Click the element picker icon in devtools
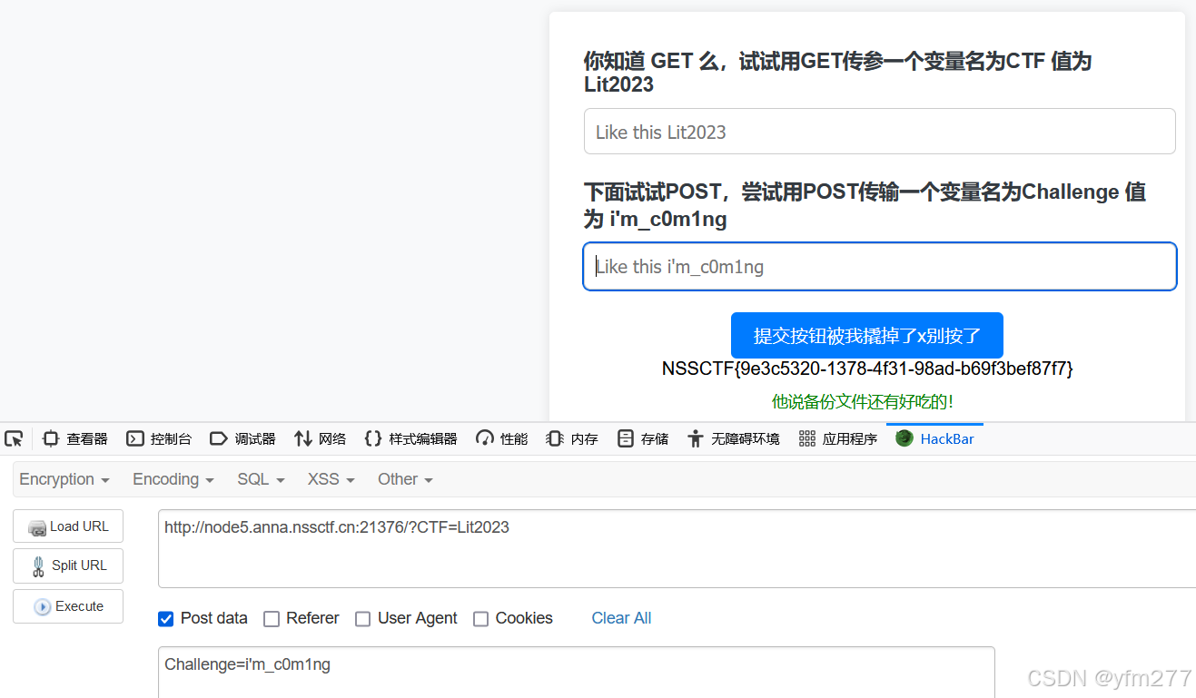This screenshot has width=1196, height=698. click(x=14, y=438)
